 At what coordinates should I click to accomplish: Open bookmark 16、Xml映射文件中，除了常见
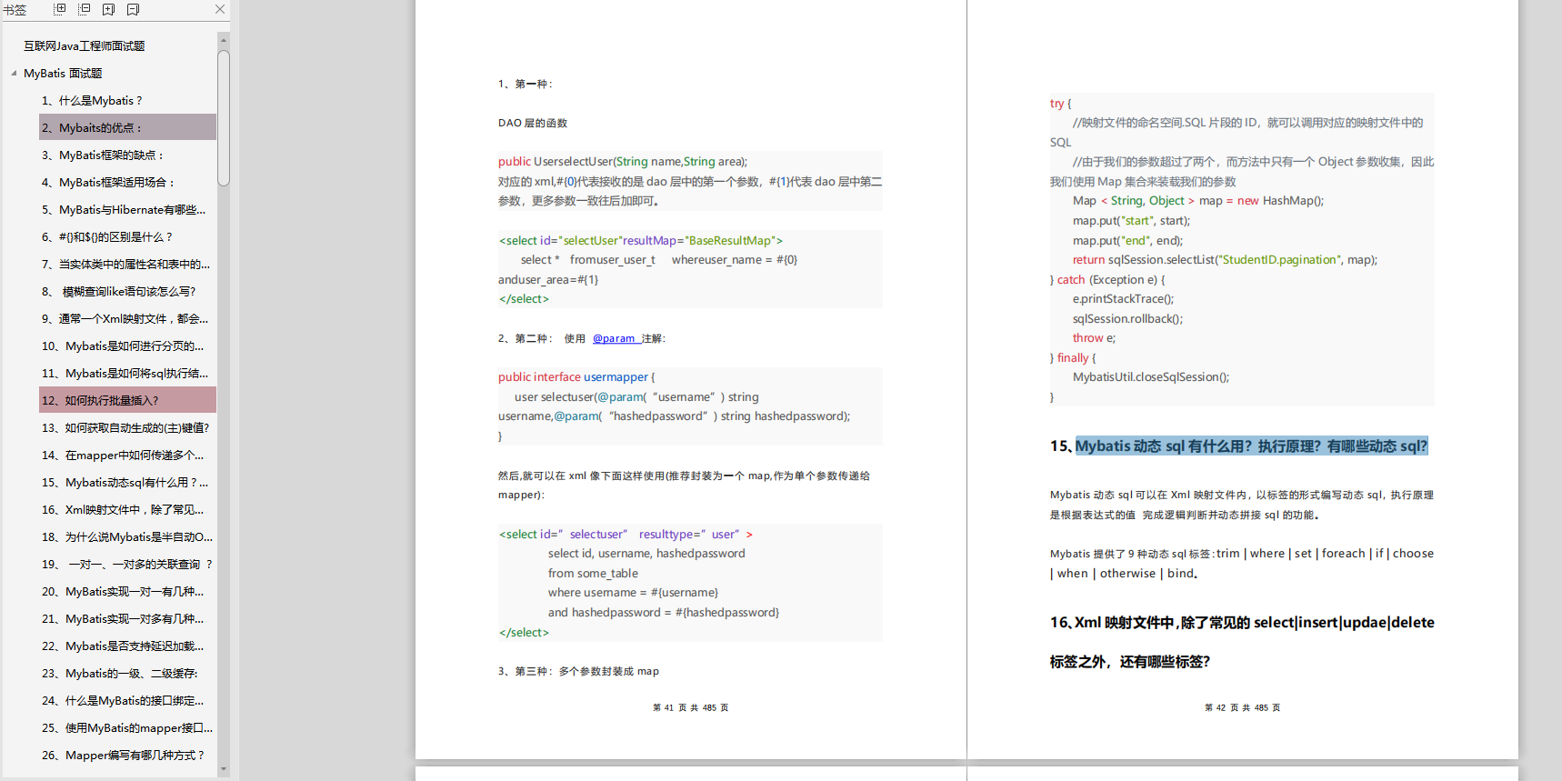click(x=123, y=509)
